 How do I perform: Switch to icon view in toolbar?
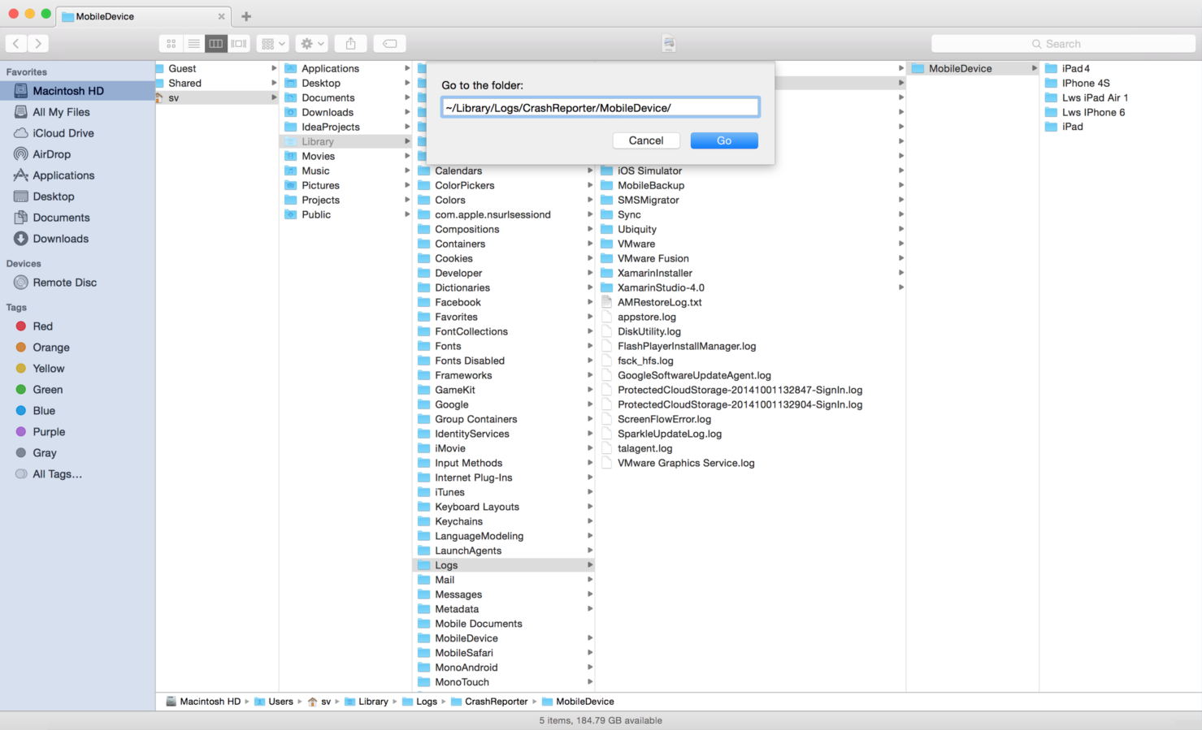coord(171,44)
